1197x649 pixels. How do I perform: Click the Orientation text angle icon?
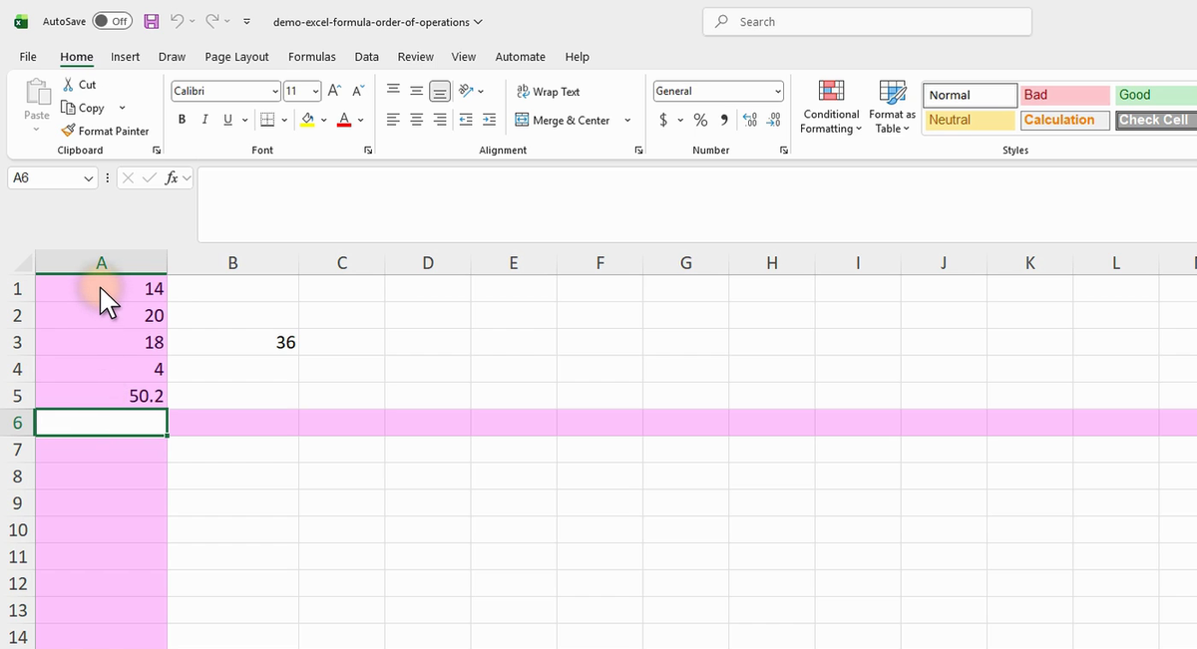point(466,91)
